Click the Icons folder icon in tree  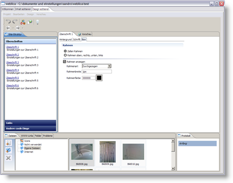[21, 141]
